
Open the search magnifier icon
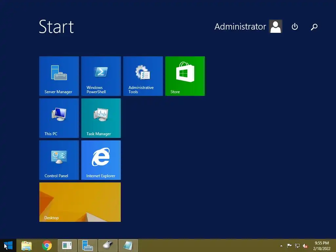(x=314, y=27)
